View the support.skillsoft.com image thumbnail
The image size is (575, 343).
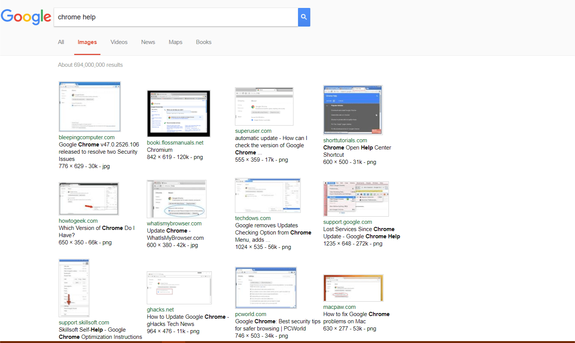(74, 288)
